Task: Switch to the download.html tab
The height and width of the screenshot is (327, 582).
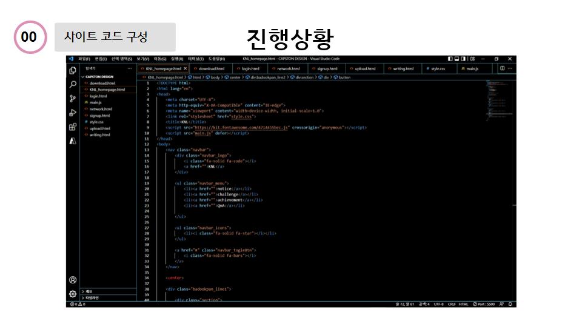Action: pos(211,68)
